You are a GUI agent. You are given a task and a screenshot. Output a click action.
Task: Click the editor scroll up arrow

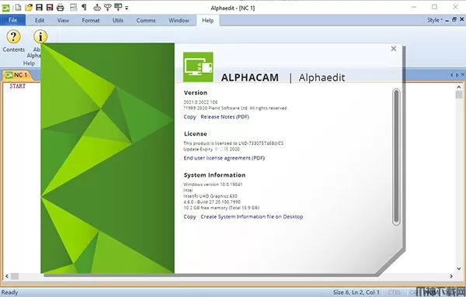click(x=459, y=87)
